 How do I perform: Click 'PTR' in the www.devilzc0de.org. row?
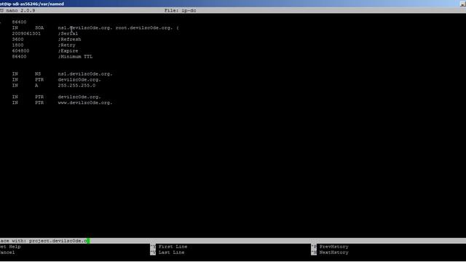(39, 103)
